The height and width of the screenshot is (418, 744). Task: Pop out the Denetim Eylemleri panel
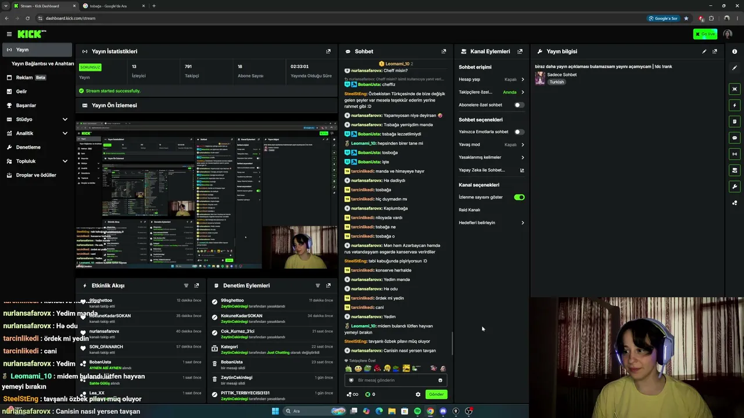[x=328, y=286]
